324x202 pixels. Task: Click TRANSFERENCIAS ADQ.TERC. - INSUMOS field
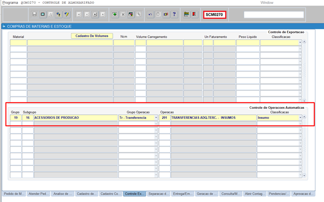213,117
